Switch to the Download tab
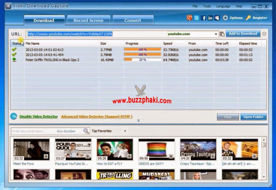Image resolution: width=276 pixels, height=190 pixels. tap(44, 20)
